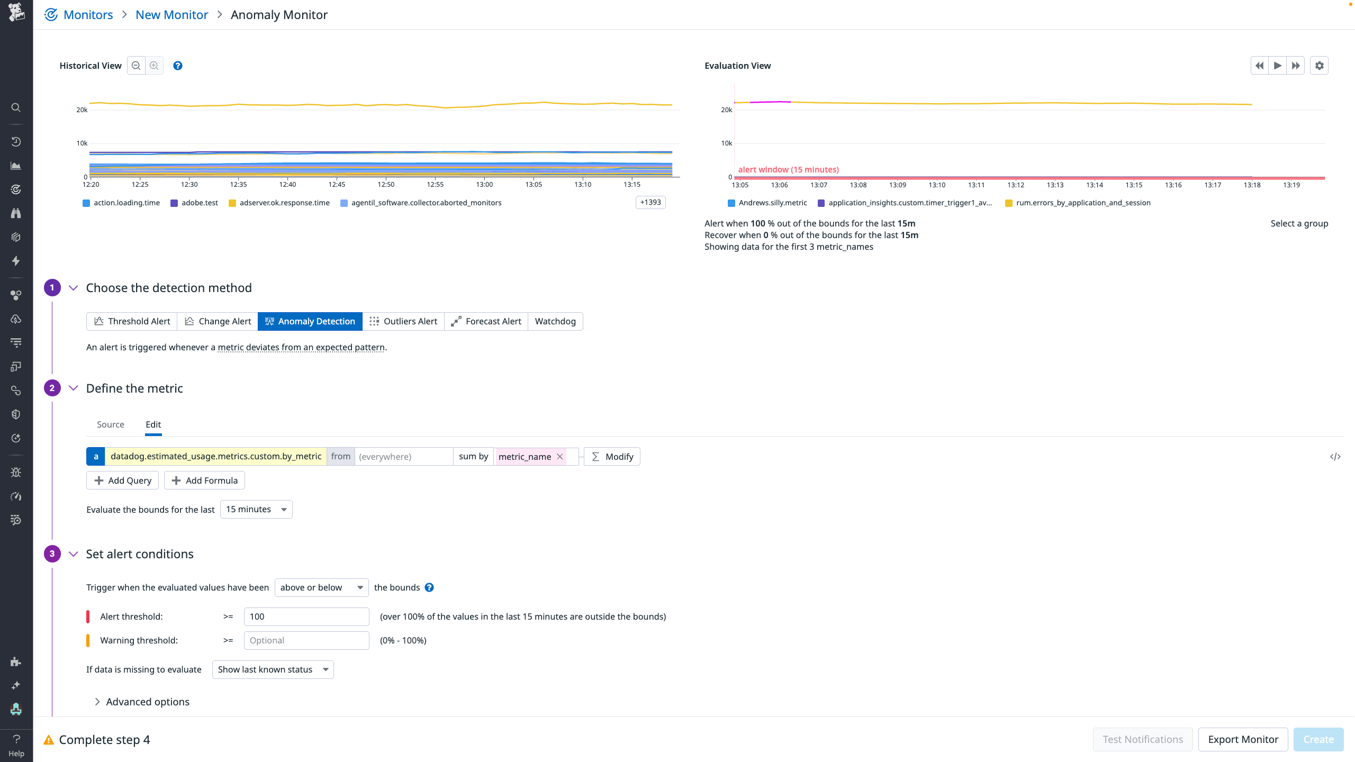
Task: Open the Security shield icon in the sidebar
Action: click(x=15, y=414)
